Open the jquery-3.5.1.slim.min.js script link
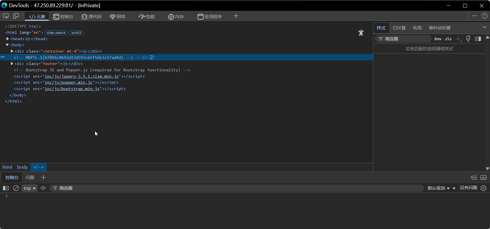 coord(81,77)
